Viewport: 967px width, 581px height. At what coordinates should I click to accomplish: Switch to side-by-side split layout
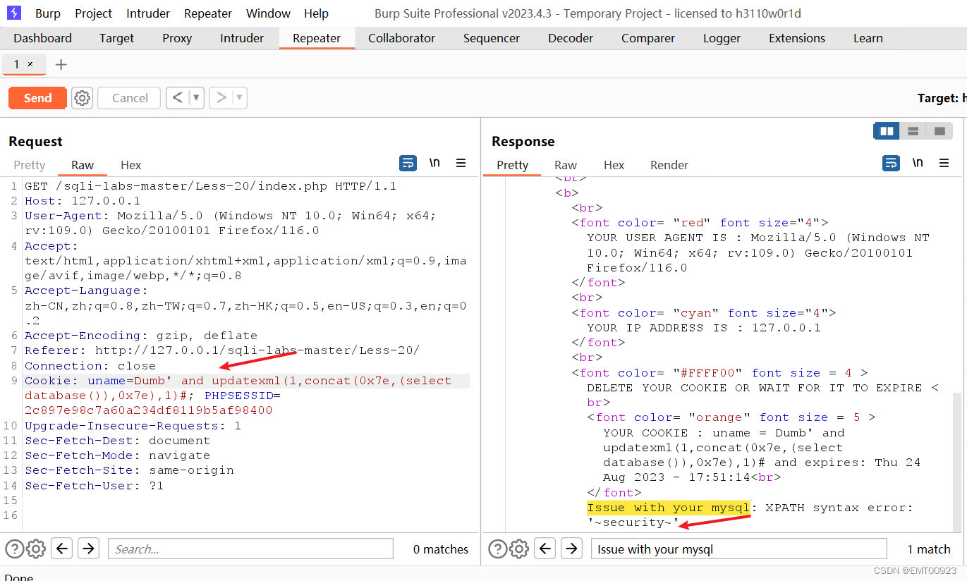tap(887, 131)
